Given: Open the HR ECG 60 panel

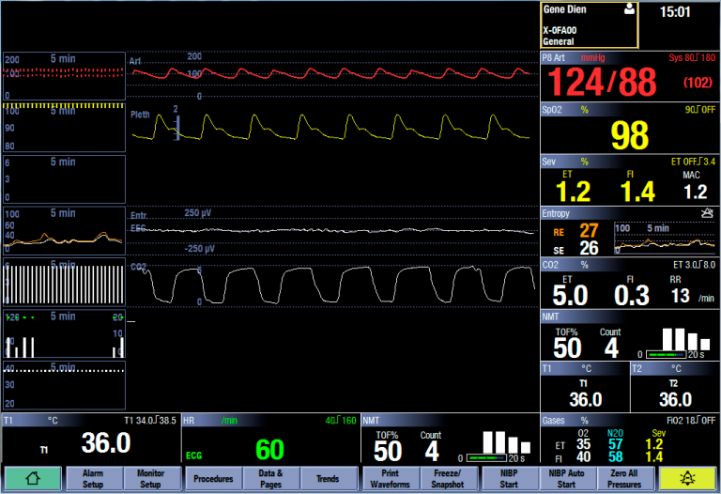Looking at the screenshot, I should click(270, 439).
